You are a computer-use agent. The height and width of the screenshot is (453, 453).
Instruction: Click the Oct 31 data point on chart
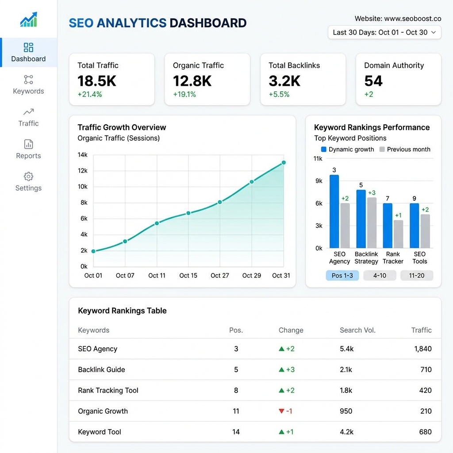click(x=284, y=163)
